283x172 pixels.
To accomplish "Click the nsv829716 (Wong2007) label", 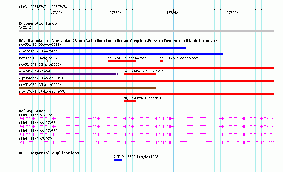I will [x=38, y=58].
